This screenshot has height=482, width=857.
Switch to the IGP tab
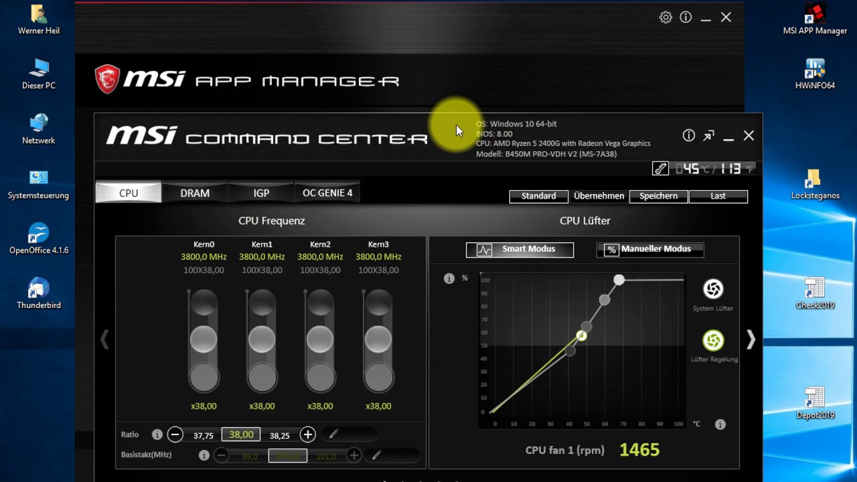pos(261,193)
